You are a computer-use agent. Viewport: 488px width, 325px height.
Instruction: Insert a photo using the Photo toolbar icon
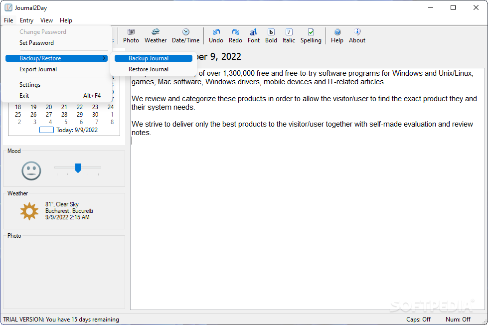click(x=131, y=36)
